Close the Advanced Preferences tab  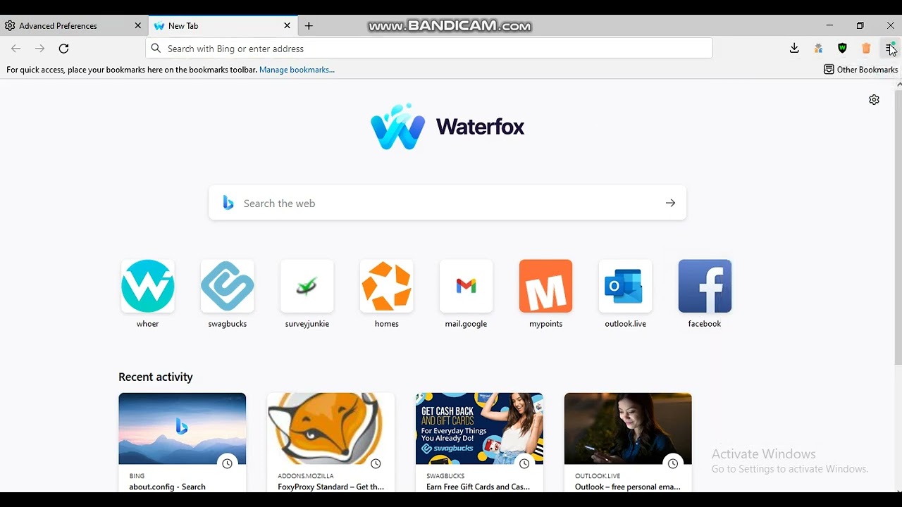(137, 25)
